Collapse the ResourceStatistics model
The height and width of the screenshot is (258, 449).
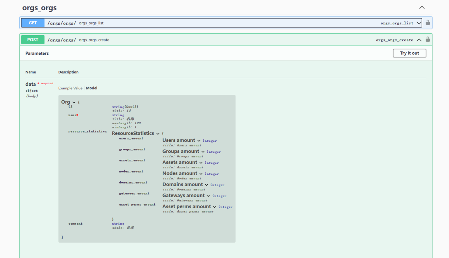point(158,134)
